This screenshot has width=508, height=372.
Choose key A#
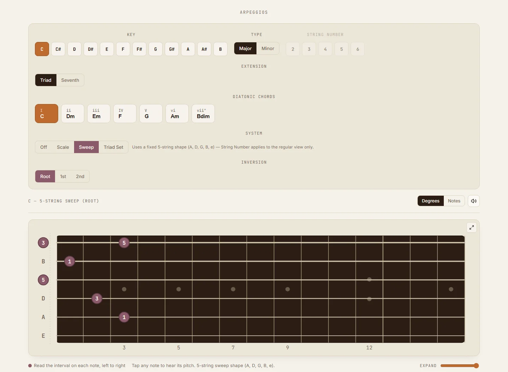[x=204, y=49]
